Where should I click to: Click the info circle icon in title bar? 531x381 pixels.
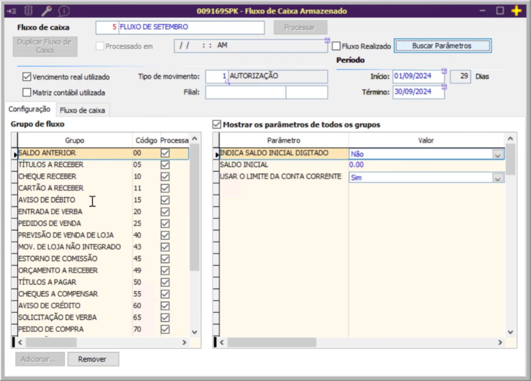click(x=64, y=10)
